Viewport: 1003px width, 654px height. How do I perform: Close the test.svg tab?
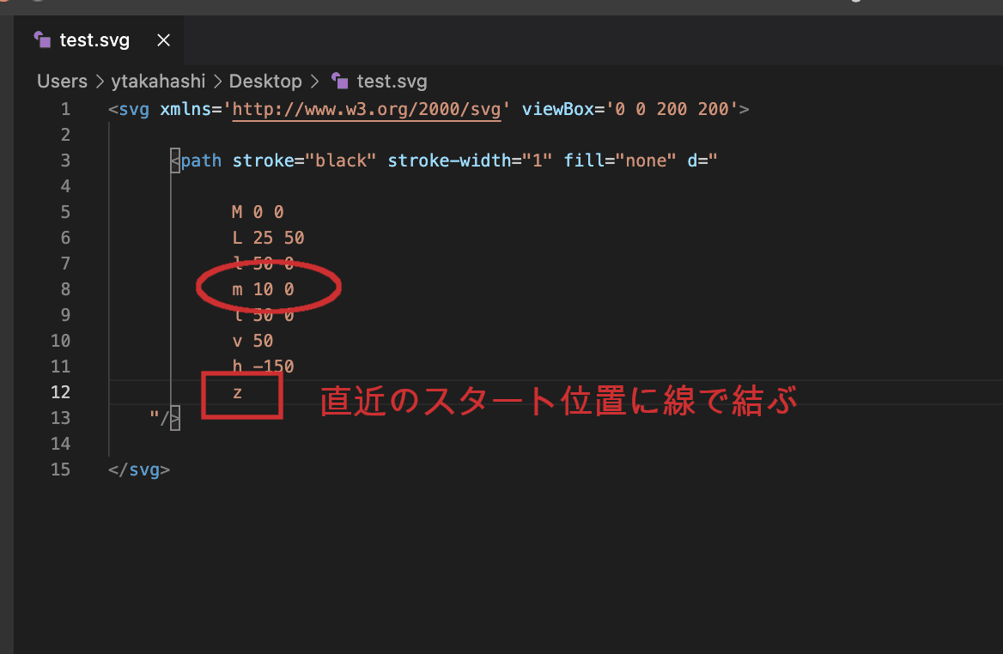tap(164, 40)
